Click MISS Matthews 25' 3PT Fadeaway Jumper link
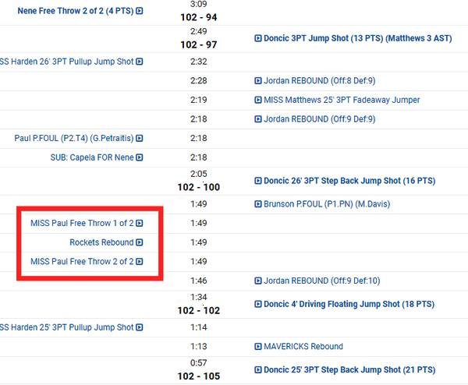Screen dimensions: 468x385 pos(342,100)
